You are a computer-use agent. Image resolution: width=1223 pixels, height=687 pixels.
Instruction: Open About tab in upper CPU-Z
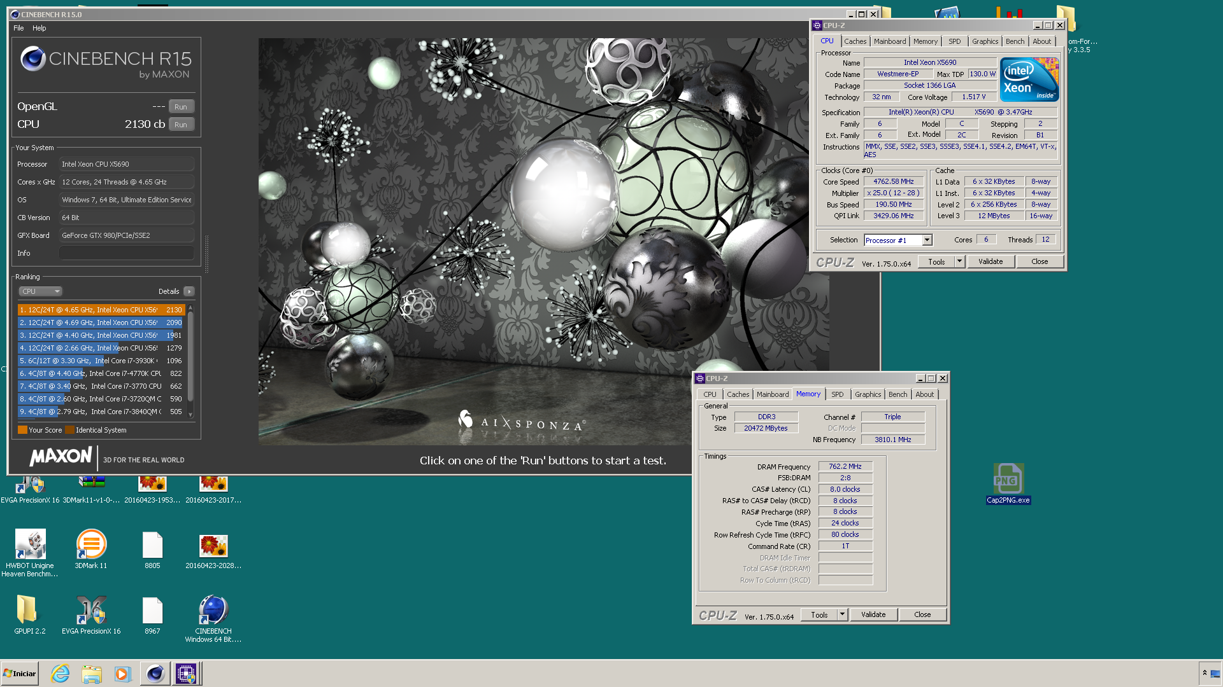click(x=1041, y=41)
